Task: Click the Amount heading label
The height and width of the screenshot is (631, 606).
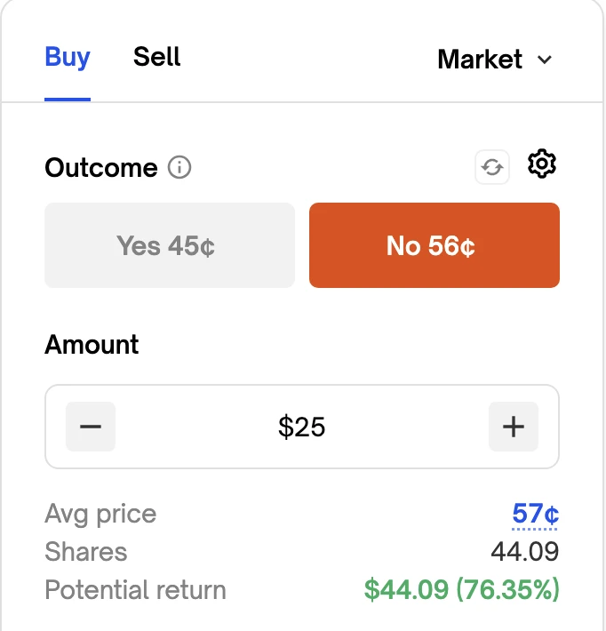Action: tap(92, 344)
